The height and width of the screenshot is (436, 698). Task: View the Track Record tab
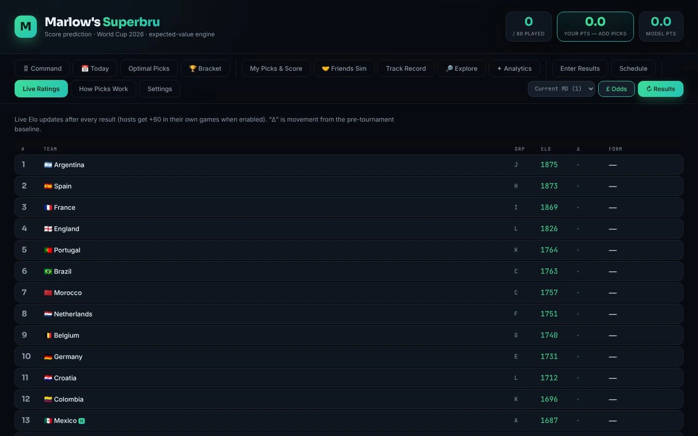(406, 68)
